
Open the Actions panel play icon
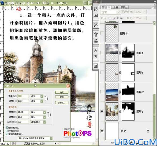click(x=96, y=15)
